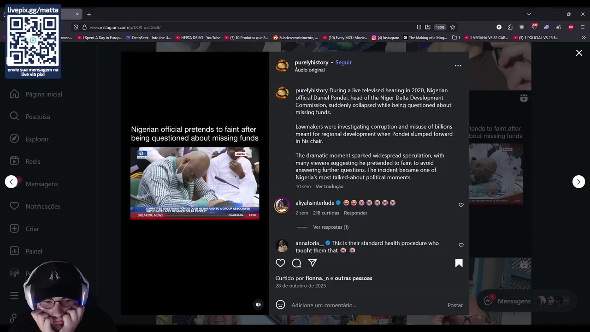Viewport: 590px width, 332px height.
Task: Open aliyahsinterlude's profile from the comment
Action: (315, 203)
